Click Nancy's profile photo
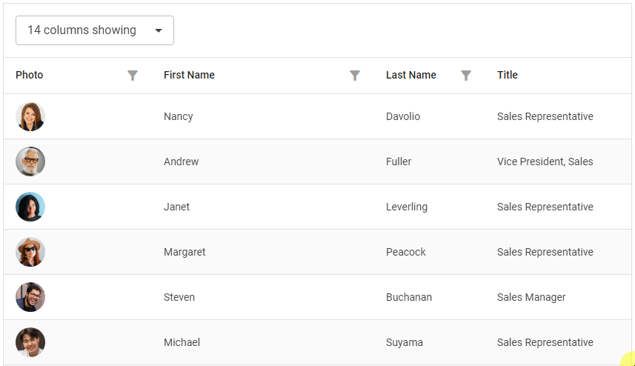 (x=30, y=116)
